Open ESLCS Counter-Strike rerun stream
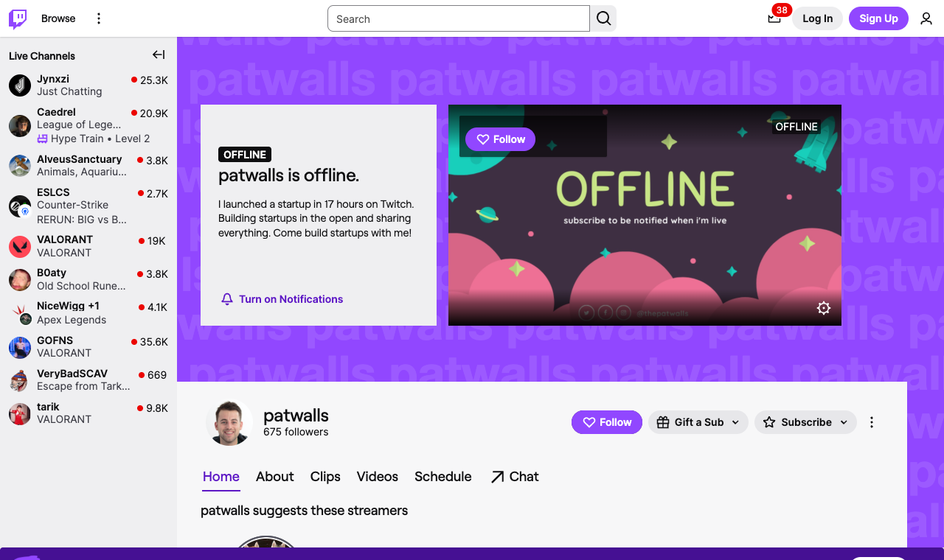The width and height of the screenshot is (944, 560). [88, 206]
